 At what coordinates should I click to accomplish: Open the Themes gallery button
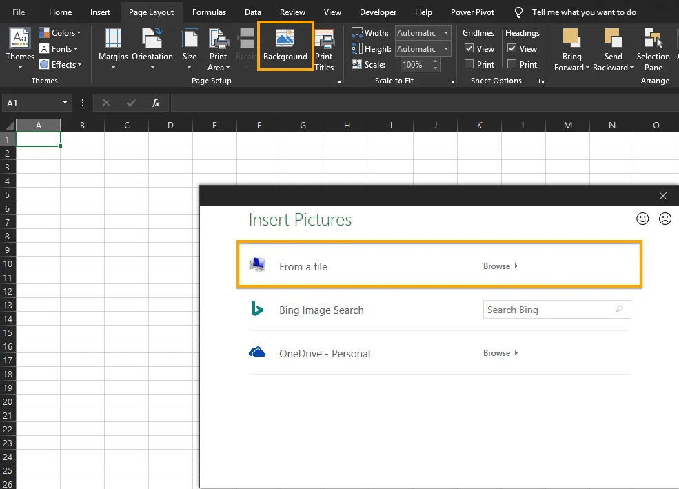pyautogui.click(x=20, y=48)
